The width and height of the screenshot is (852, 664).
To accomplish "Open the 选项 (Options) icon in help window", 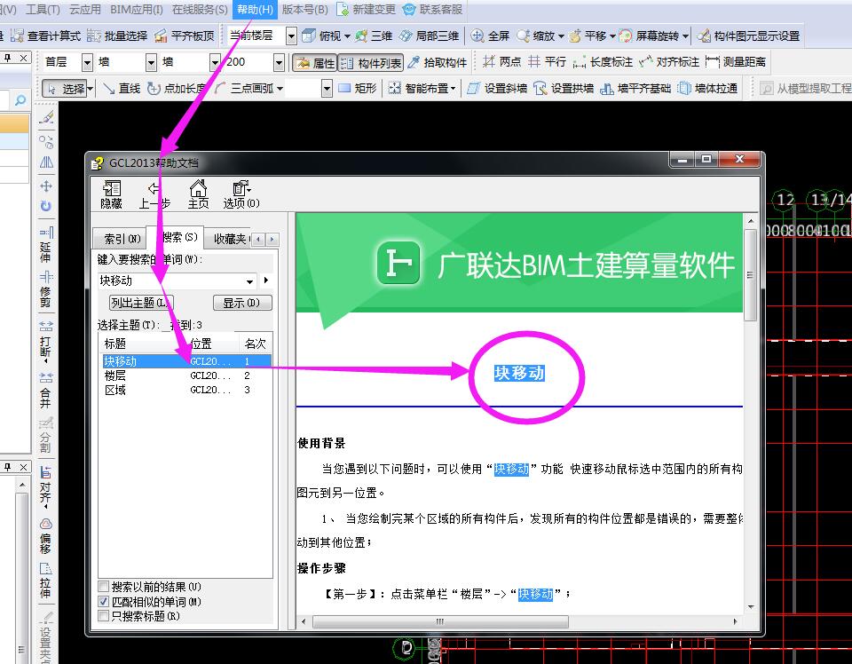I will (241, 194).
